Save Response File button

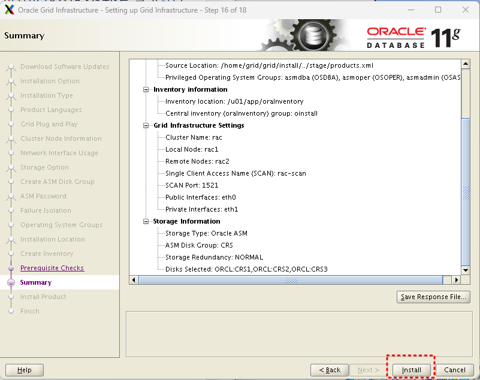pyautogui.click(x=433, y=297)
